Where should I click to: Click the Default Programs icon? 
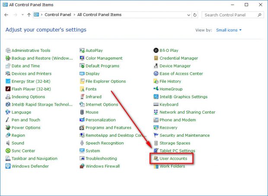[x=82, y=66]
